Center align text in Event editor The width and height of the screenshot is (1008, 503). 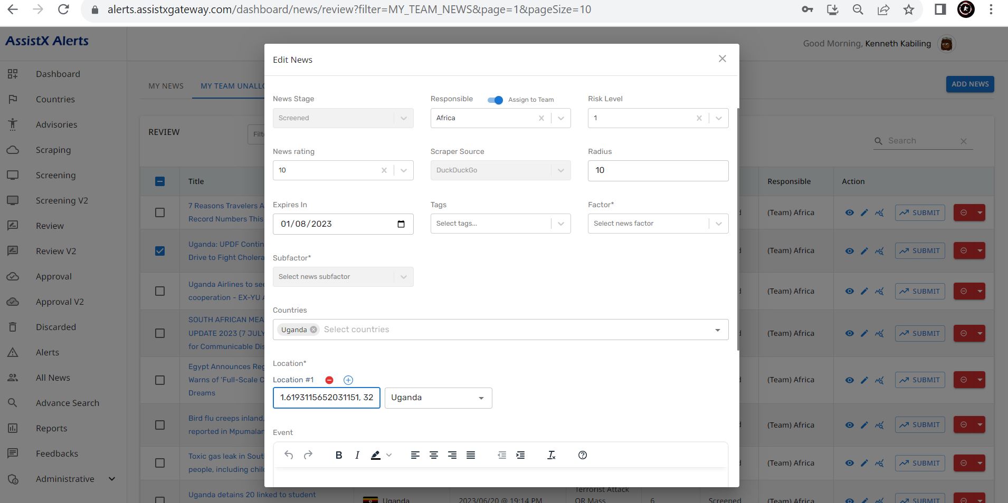(x=434, y=455)
